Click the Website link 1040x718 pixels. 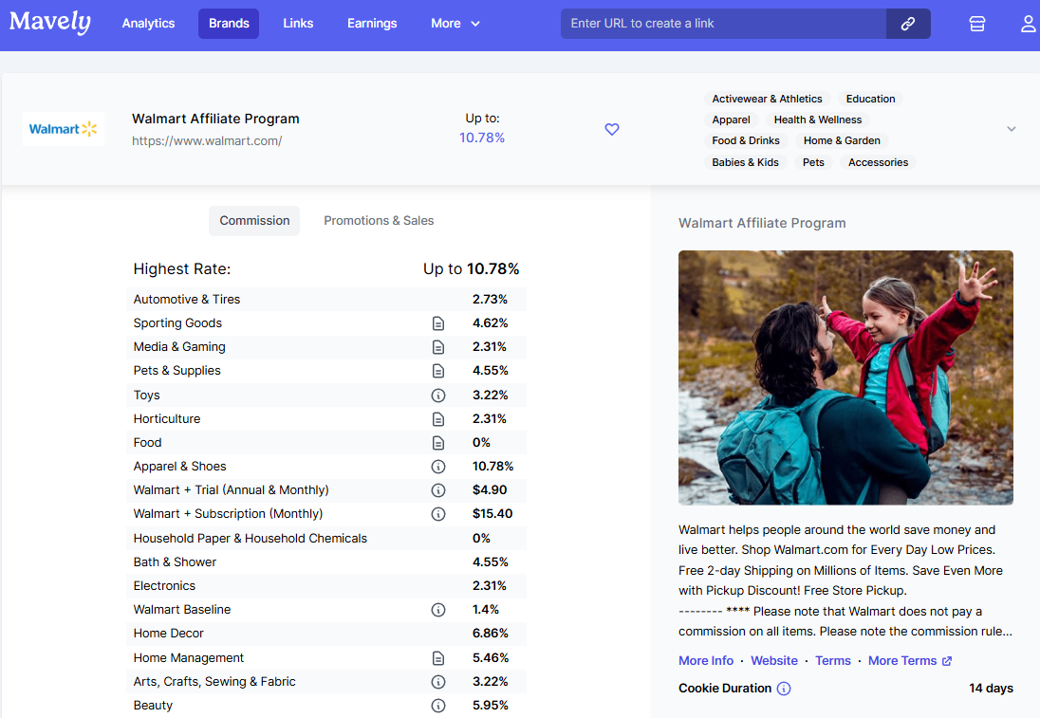pos(774,661)
